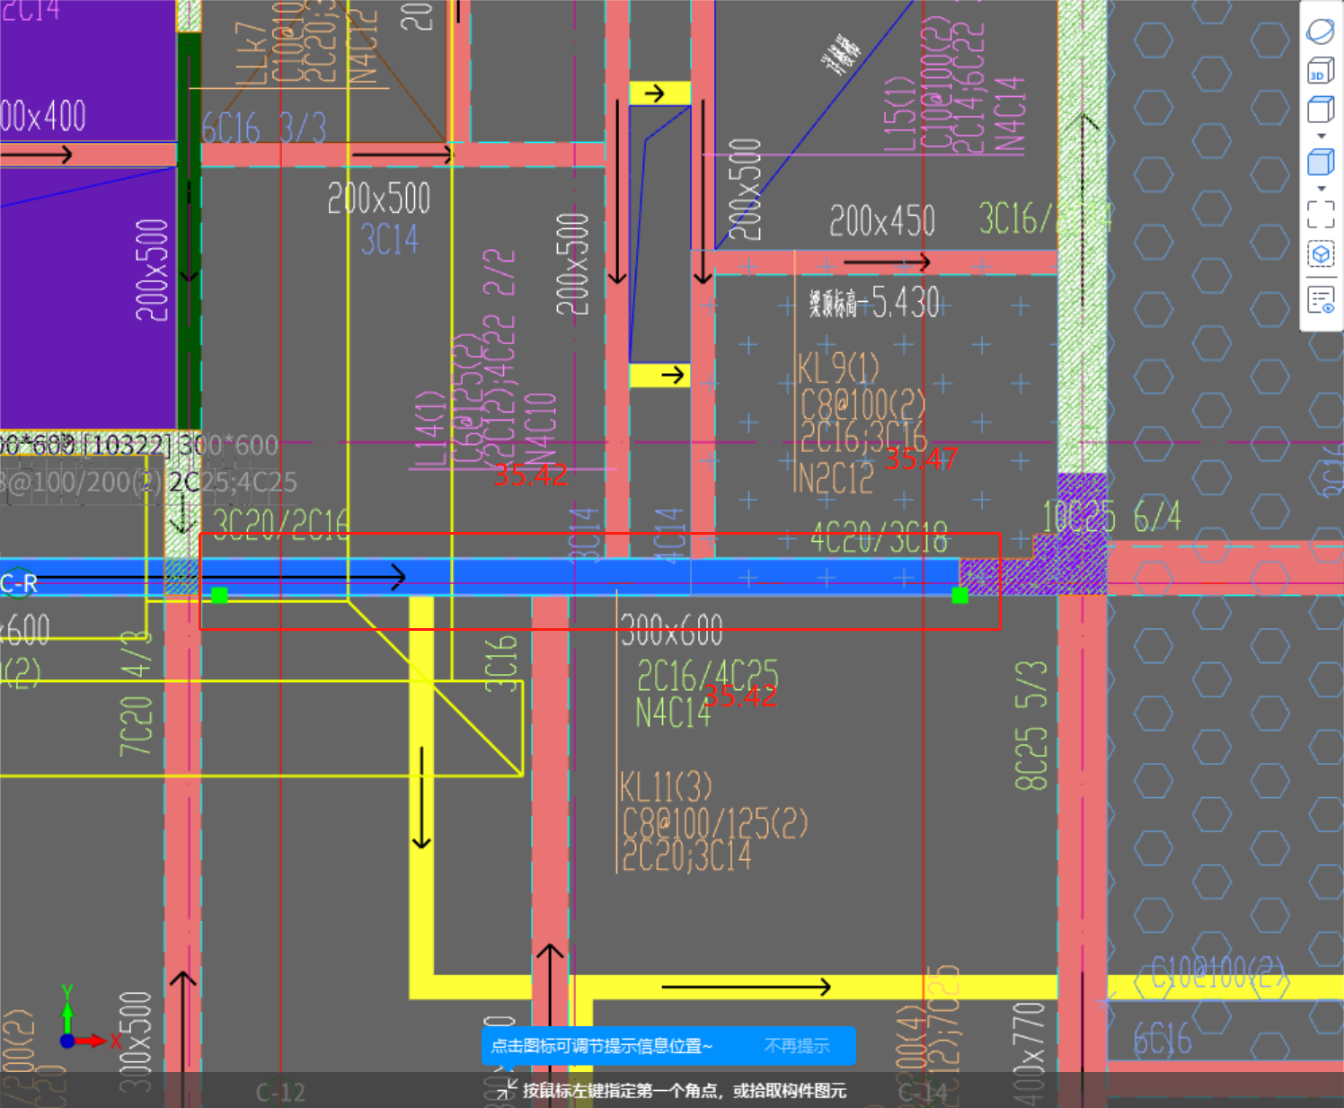Click the blue '3C14' annotation
The image size is (1344, 1108).
[x=390, y=240]
